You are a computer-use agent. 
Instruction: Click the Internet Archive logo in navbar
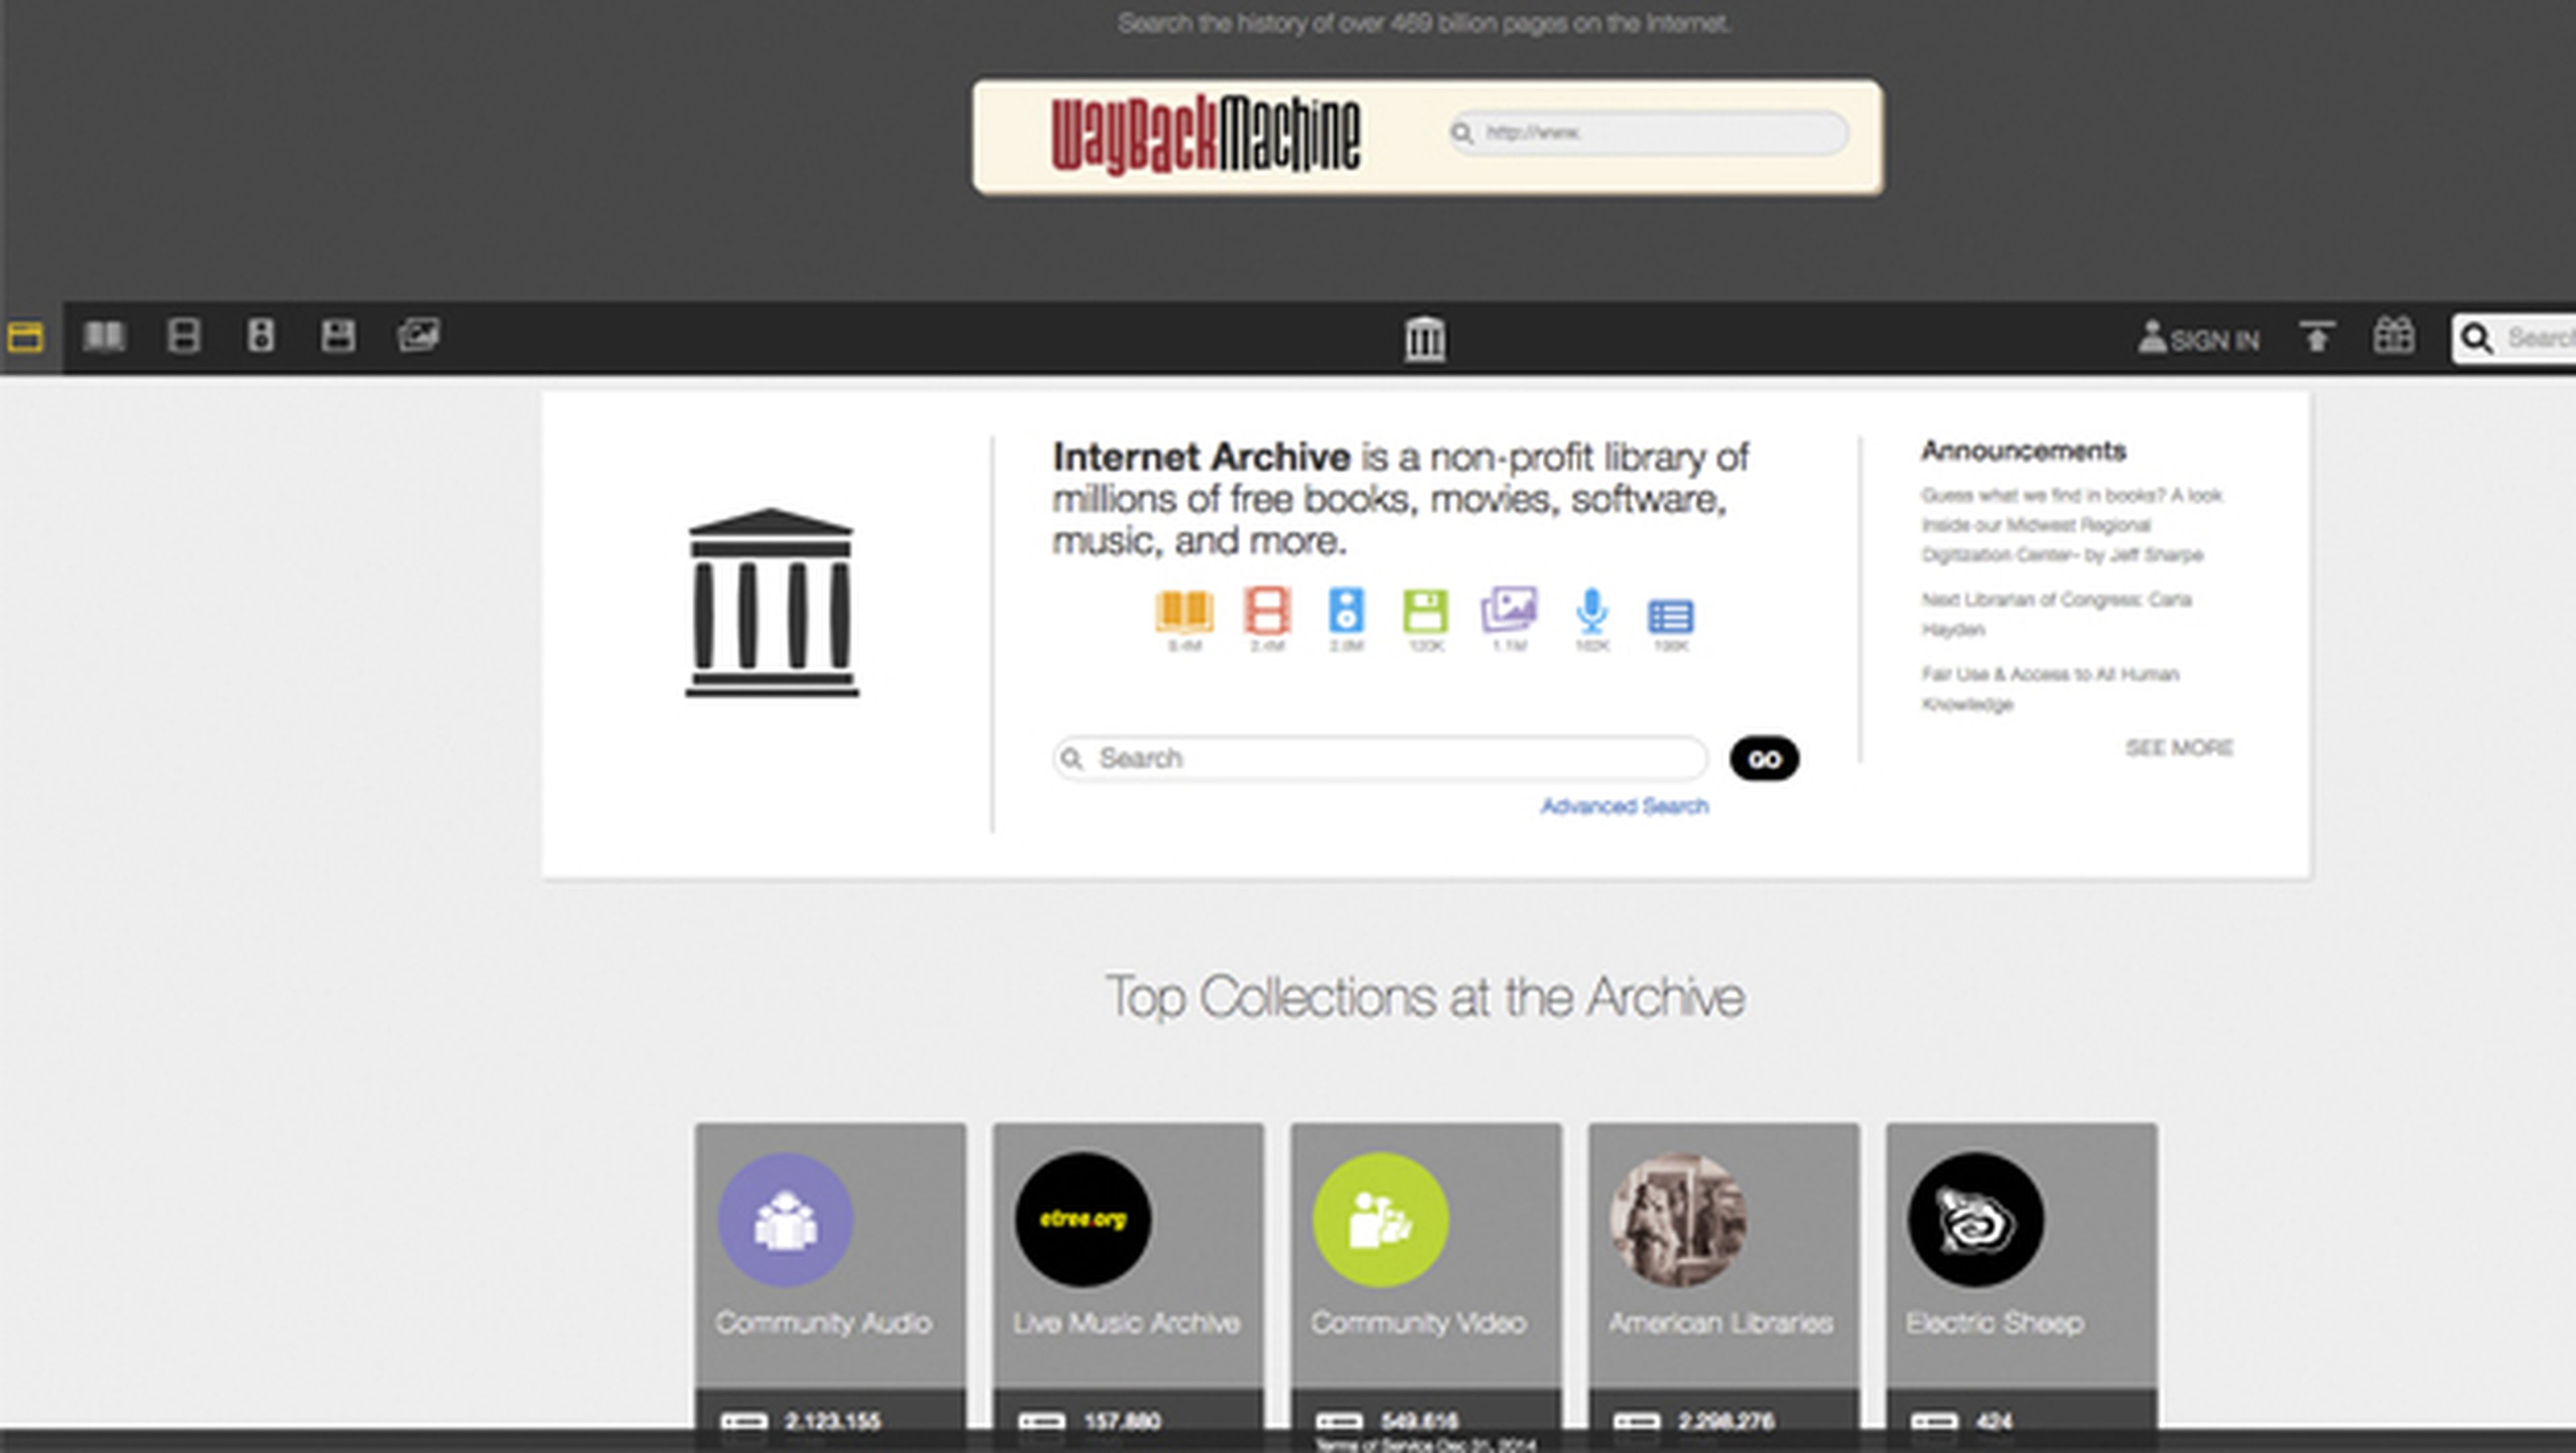[x=1424, y=339]
